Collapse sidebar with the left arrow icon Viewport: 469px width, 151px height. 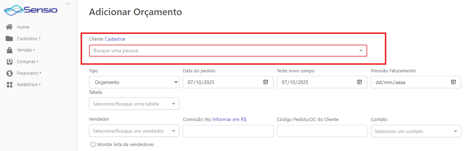69,4
